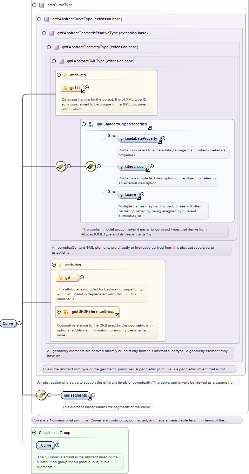
Task: Collapse gml:AbstractGMLType extension base
Action: (x=54, y=61)
